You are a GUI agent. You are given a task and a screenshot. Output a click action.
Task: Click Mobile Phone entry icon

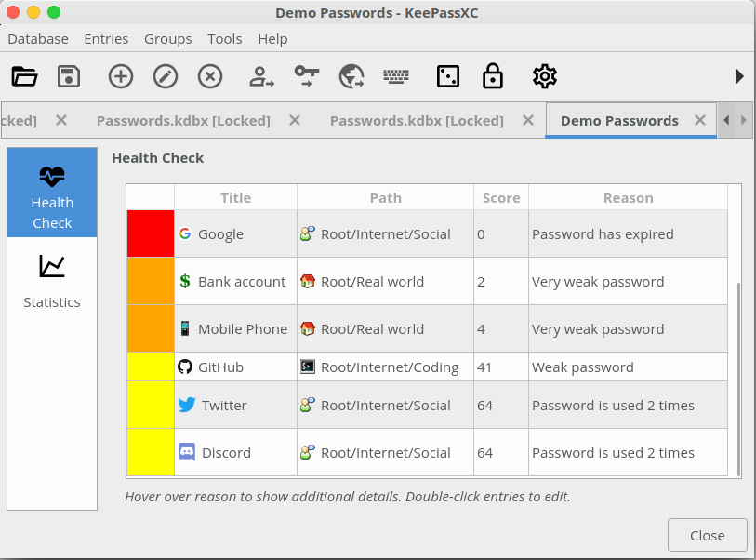tap(185, 328)
